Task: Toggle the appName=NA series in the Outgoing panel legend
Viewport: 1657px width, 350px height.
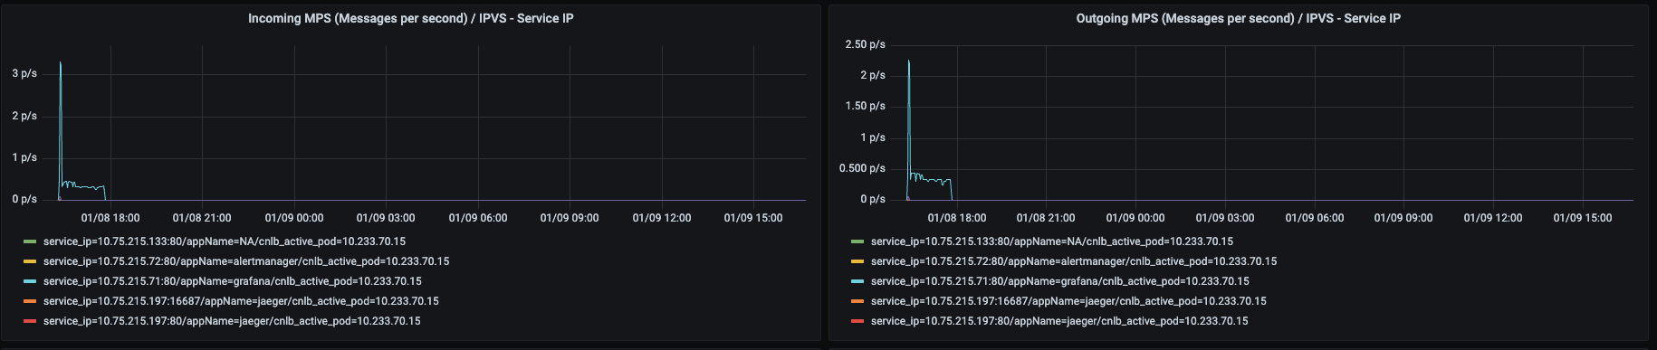Action: [x=1052, y=241]
